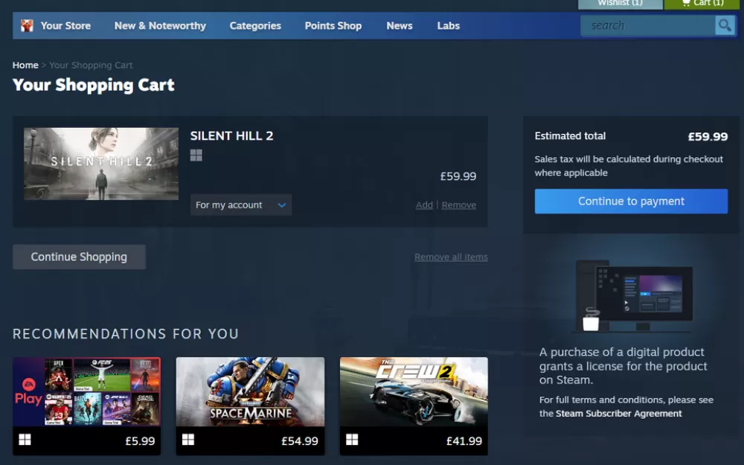This screenshot has width=744, height=465.
Task: Click the Windows icon on the Space Marine card
Action: pos(188,440)
